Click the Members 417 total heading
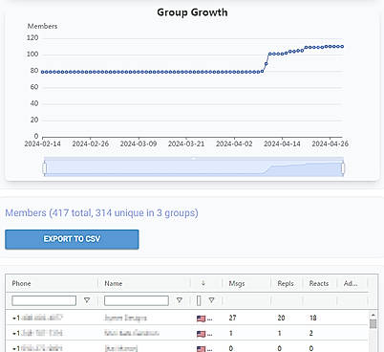This screenshot has width=384, height=352. 101,212
